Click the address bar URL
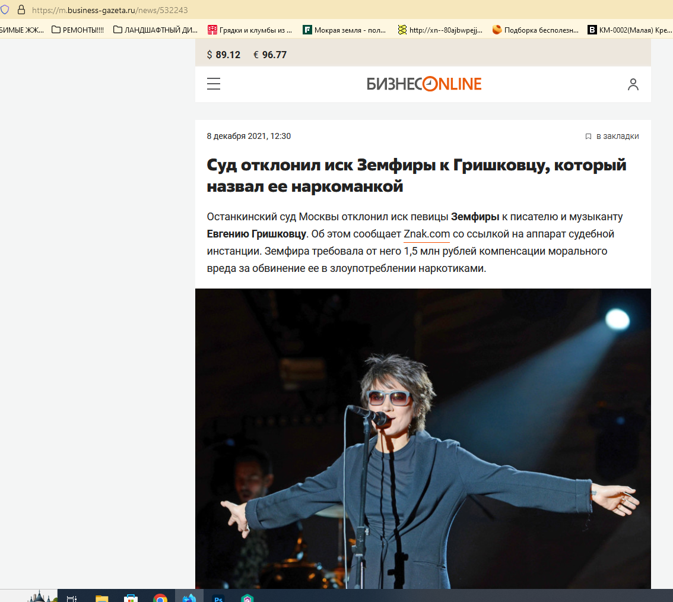673x602 pixels. coord(110,10)
